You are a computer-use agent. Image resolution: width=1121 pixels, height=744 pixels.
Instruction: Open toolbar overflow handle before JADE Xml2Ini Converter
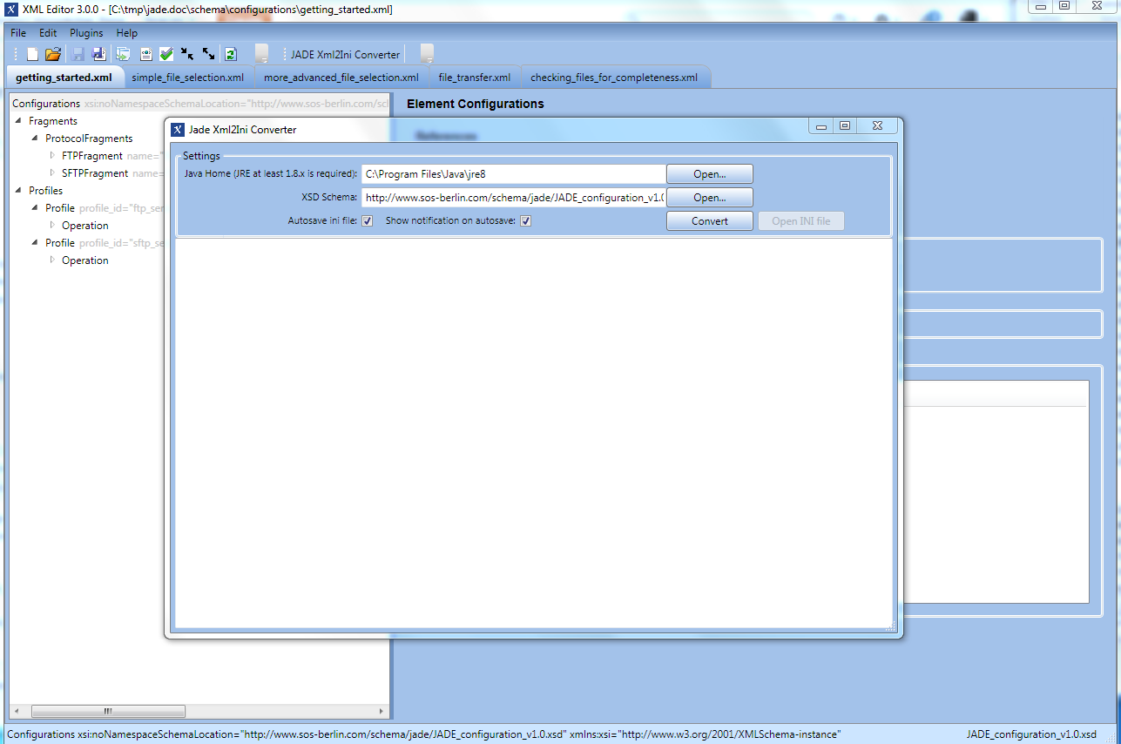click(x=261, y=54)
